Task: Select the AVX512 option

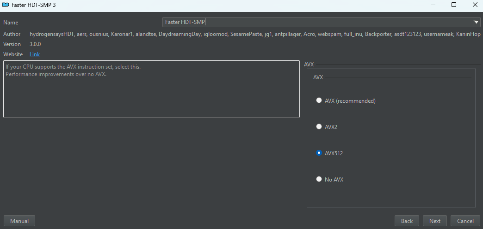Action: pyautogui.click(x=319, y=153)
